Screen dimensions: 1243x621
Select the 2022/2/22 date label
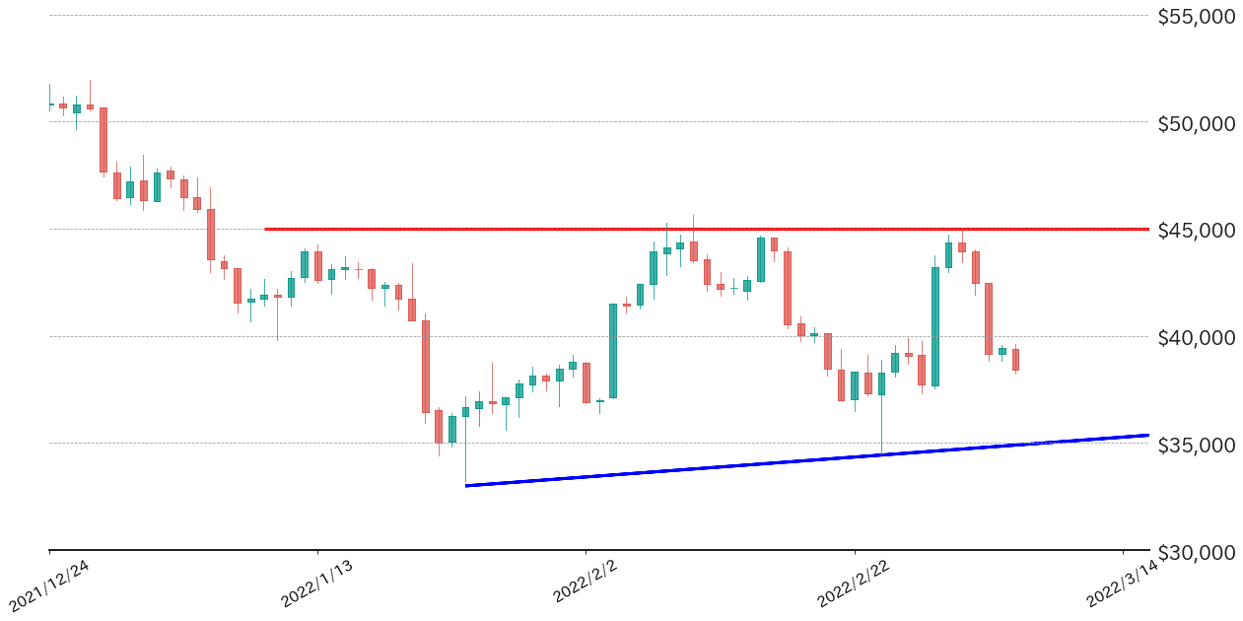[852, 587]
